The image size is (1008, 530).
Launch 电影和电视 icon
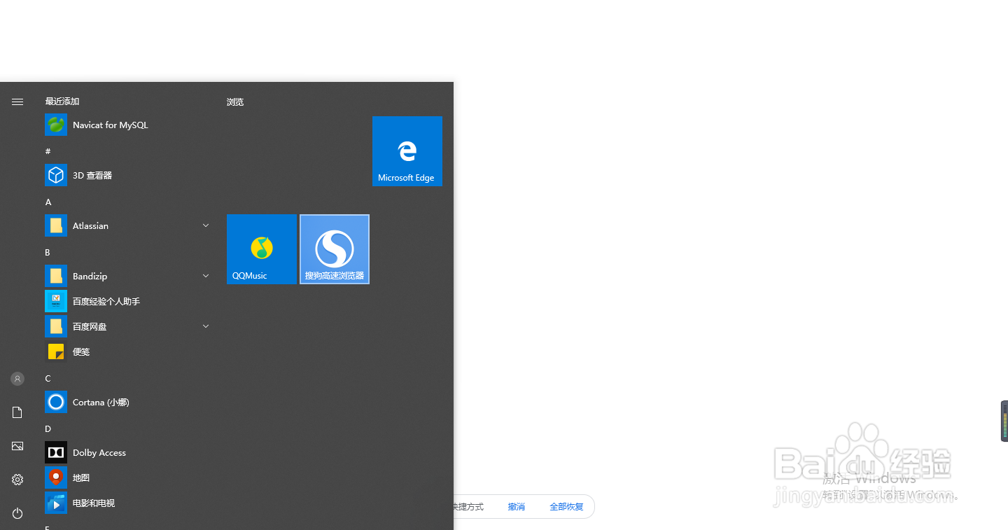pyautogui.click(x=56, y=503)
